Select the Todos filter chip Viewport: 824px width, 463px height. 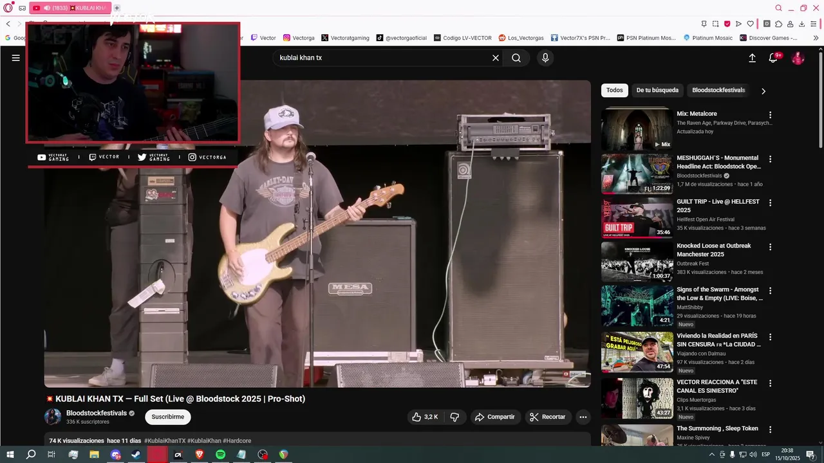click(614, 90)
